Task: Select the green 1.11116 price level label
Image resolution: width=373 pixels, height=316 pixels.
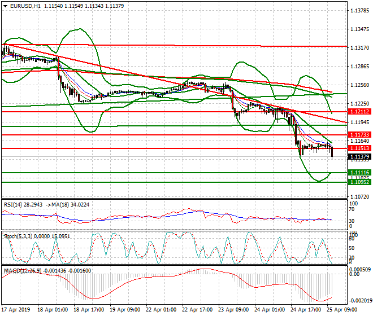Action: click(x=359, y=172)
